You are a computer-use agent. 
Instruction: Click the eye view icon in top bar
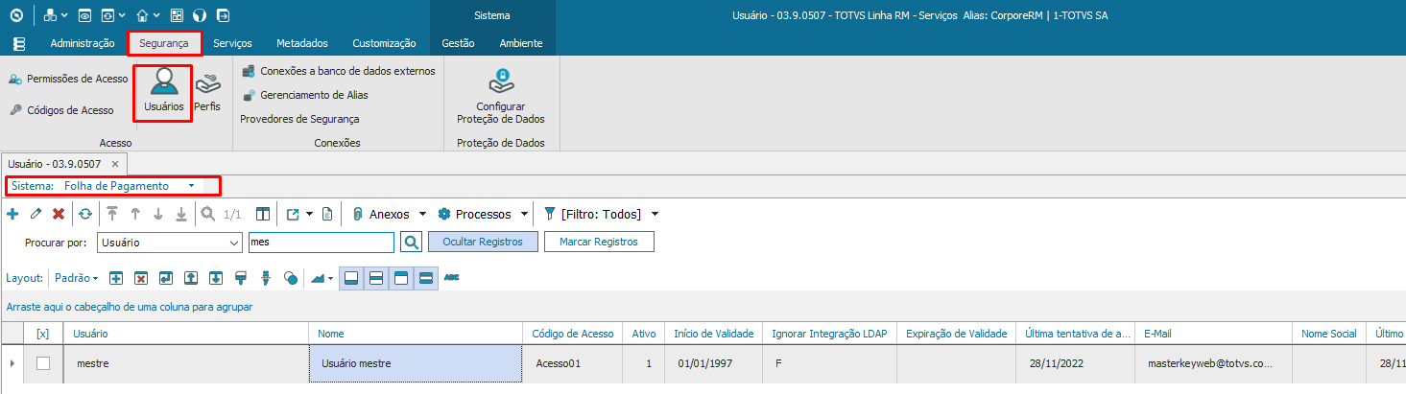point(83,15)
